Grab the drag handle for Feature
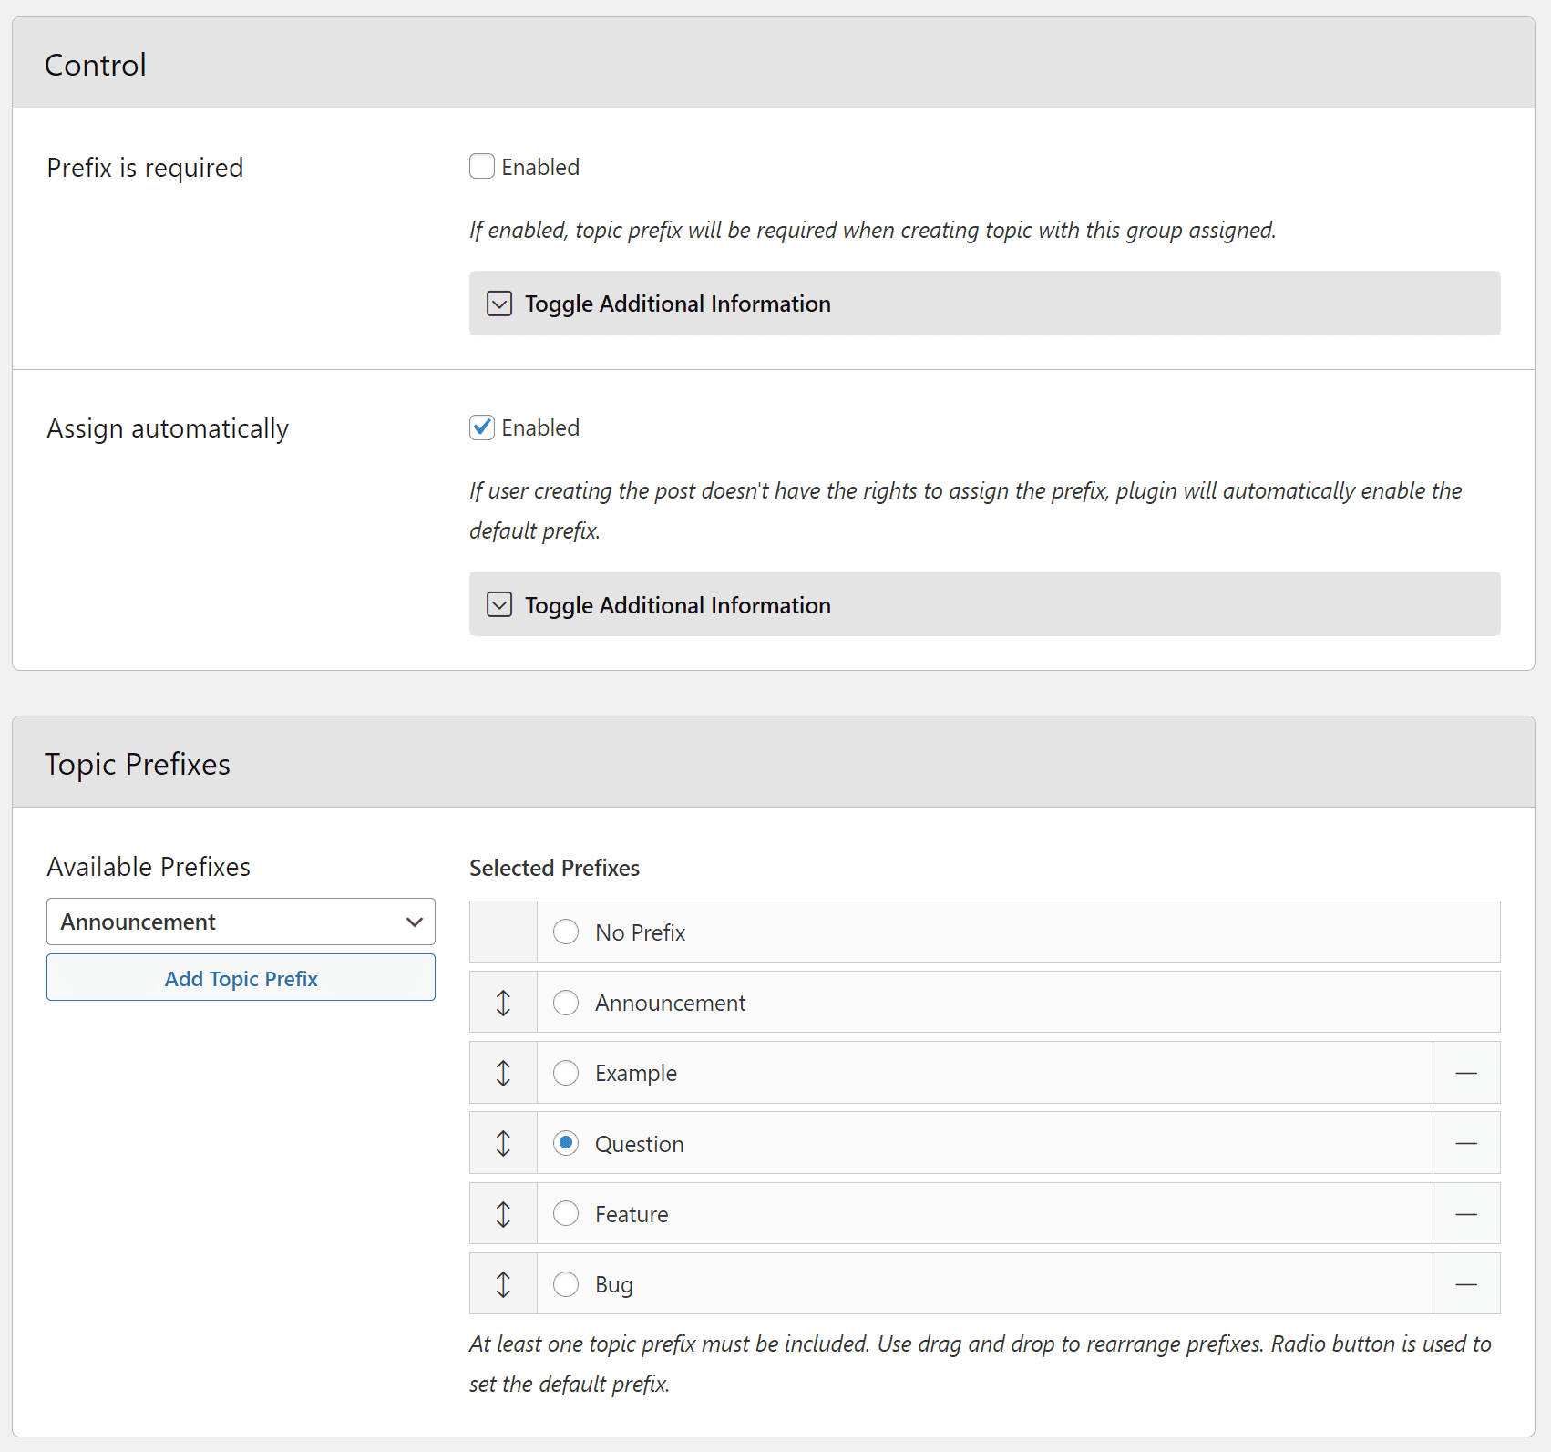The height and width of the screenshot is (1452, 1551). (x=503, y=1213)
